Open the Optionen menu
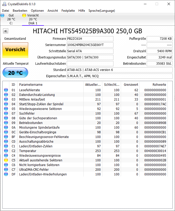Screen dimensions: 175x211 tap(37, 11)
